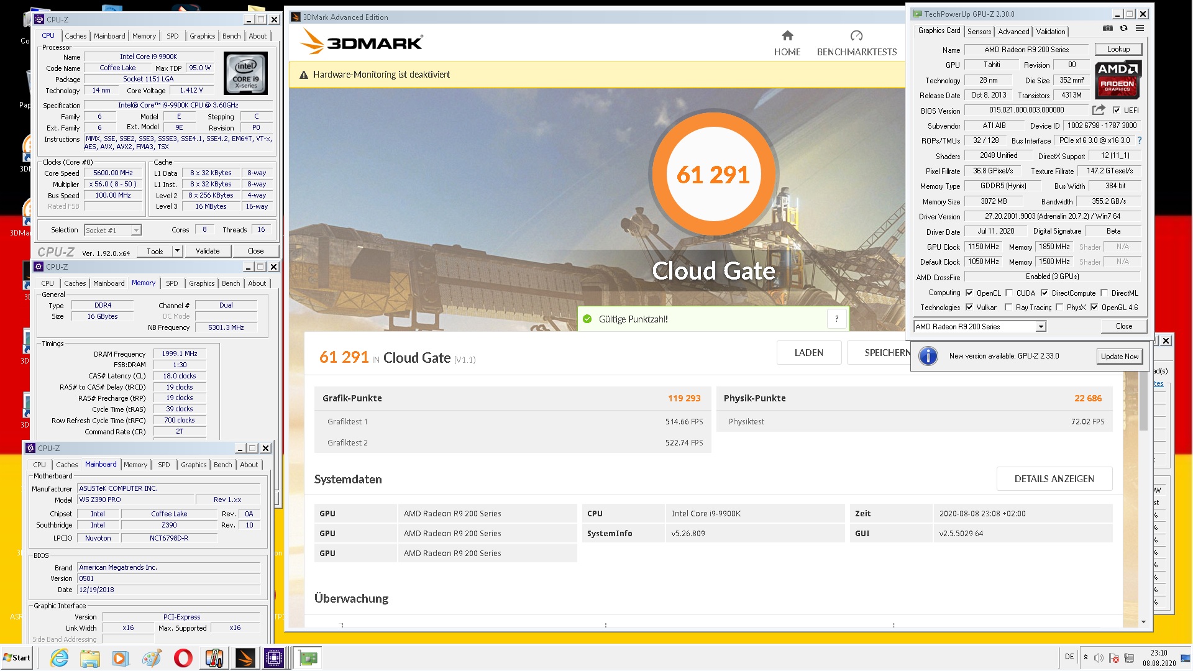Show hidden tray icons arrow
The height and width of the screenshot is (671, 1193).
(x=1086, y=657)
